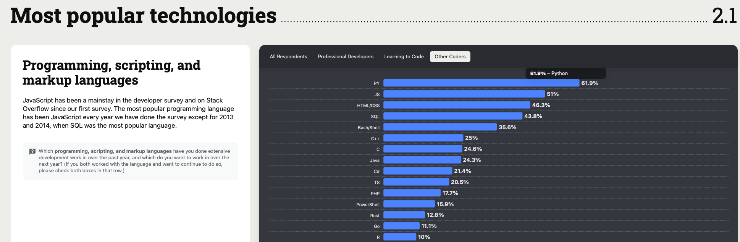Click the SQL bar showing 43.8%

(452, 116)
